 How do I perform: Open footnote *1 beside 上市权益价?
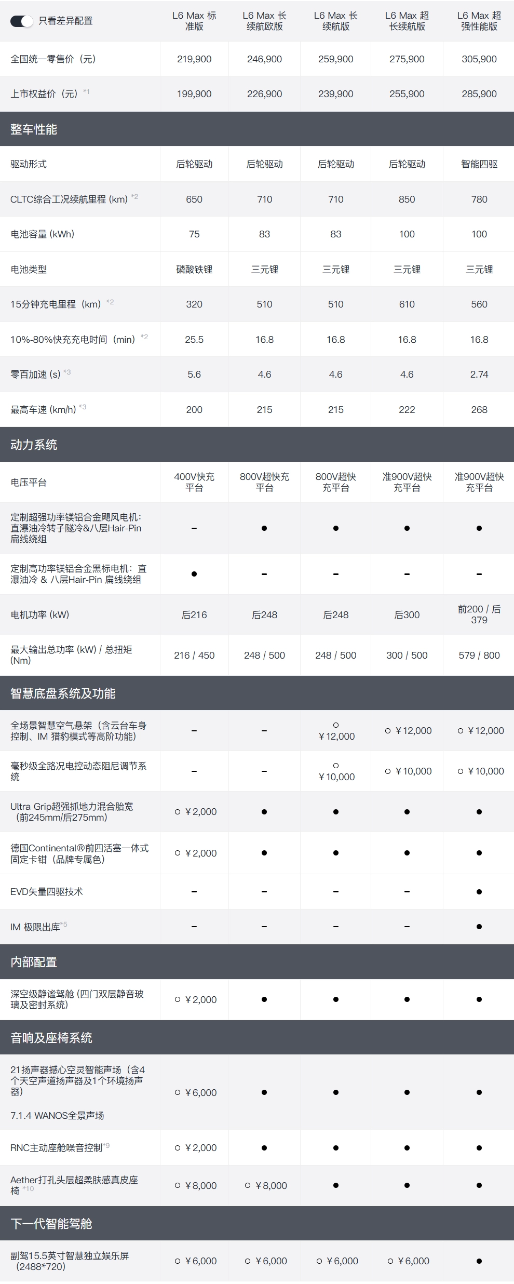[87, 92]
